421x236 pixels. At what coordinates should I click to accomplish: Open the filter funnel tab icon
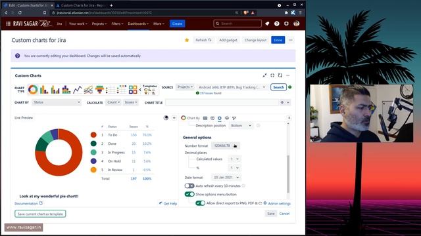(x=234, y=118)
